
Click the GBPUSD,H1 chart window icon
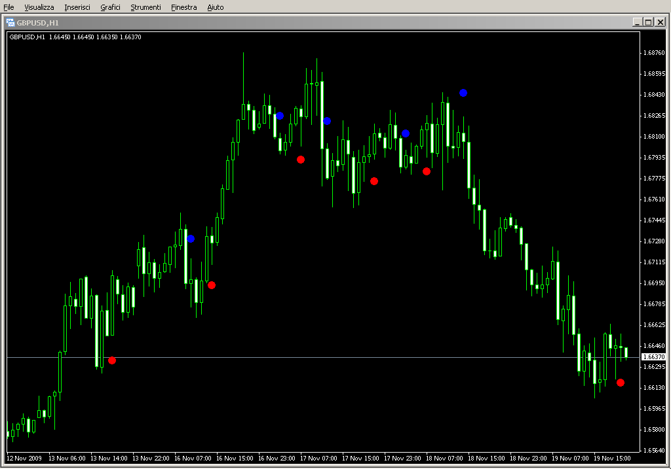tap(10, 23)
